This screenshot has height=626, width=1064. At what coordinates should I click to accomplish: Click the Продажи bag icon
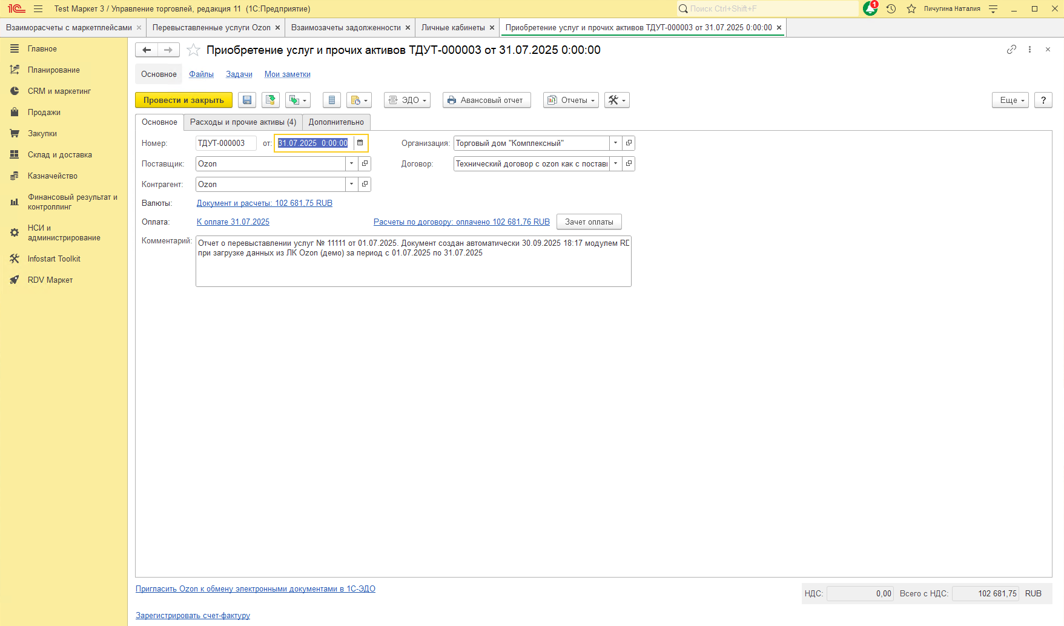point(15,112)
